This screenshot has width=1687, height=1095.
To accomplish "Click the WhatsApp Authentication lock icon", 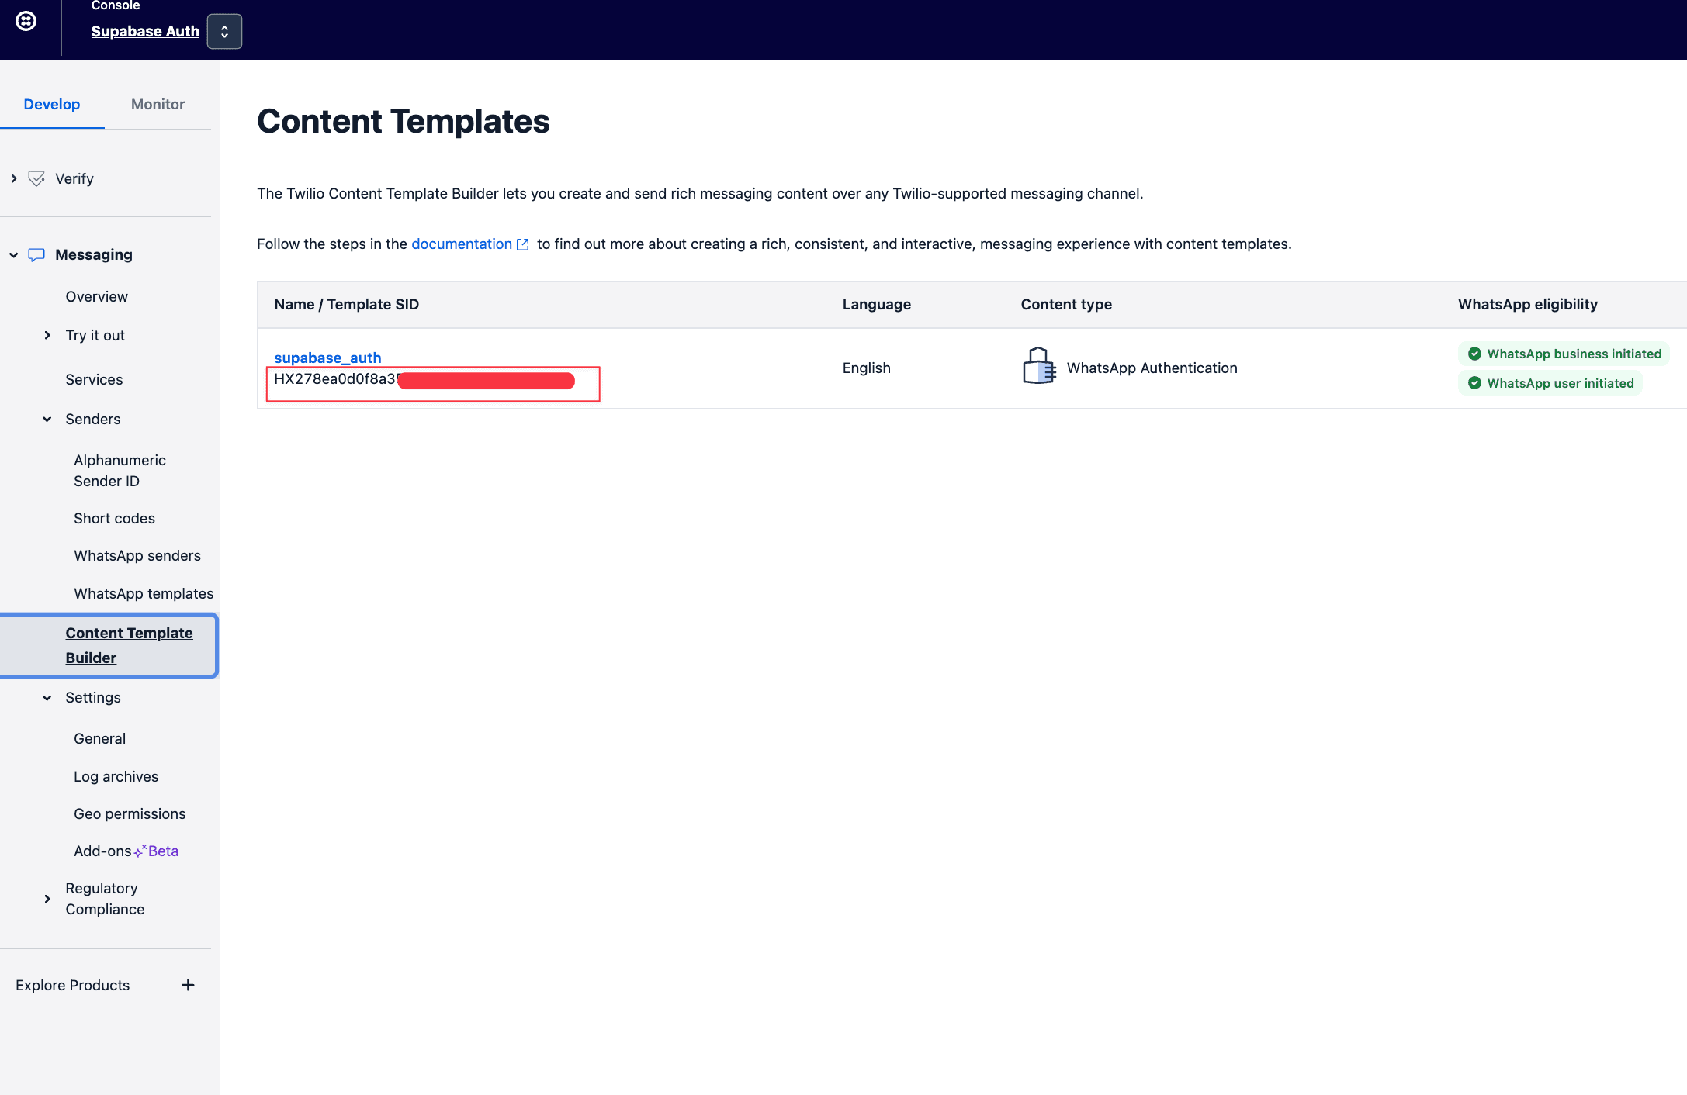I will pyautogui.click(x=1039, y=366).
